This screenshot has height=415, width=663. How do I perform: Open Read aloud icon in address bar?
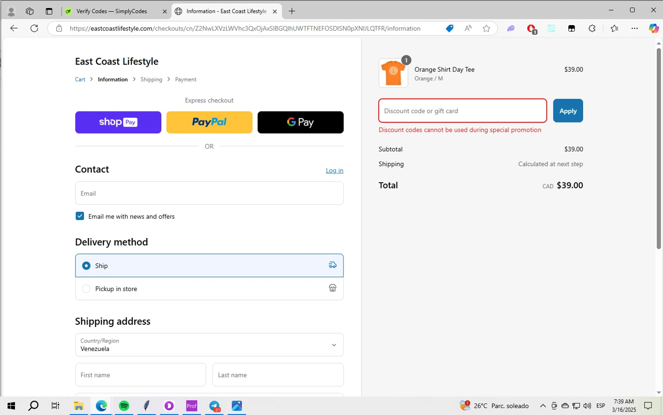click(468, 28)
